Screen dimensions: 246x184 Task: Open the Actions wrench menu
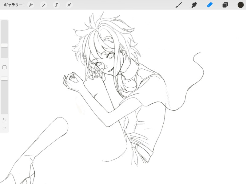pyautogui.click(x=30, y=5)
